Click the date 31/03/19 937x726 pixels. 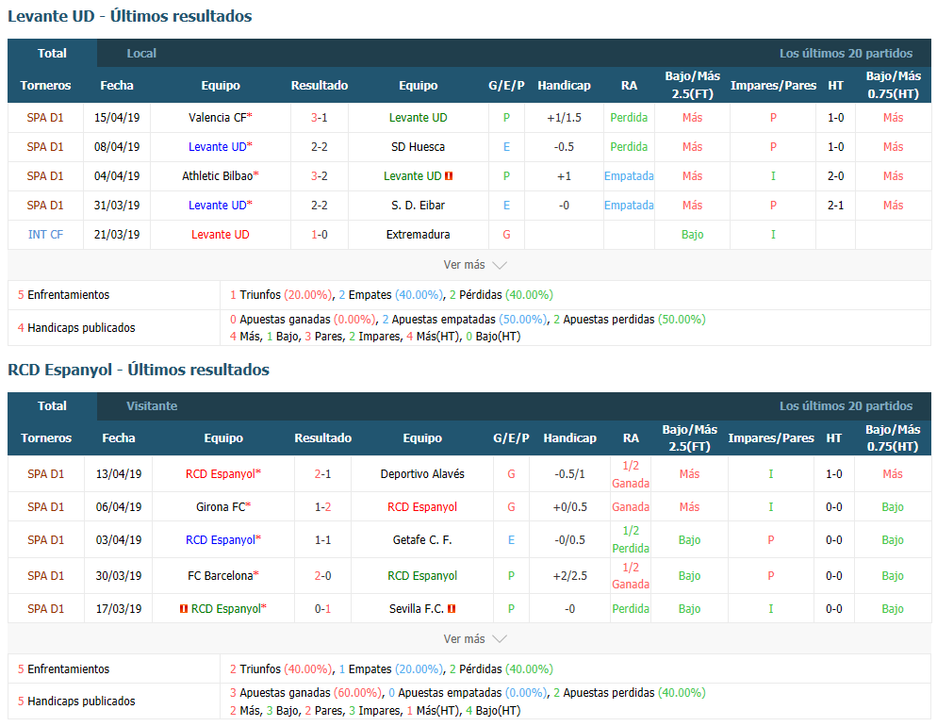tap(117, 206)
